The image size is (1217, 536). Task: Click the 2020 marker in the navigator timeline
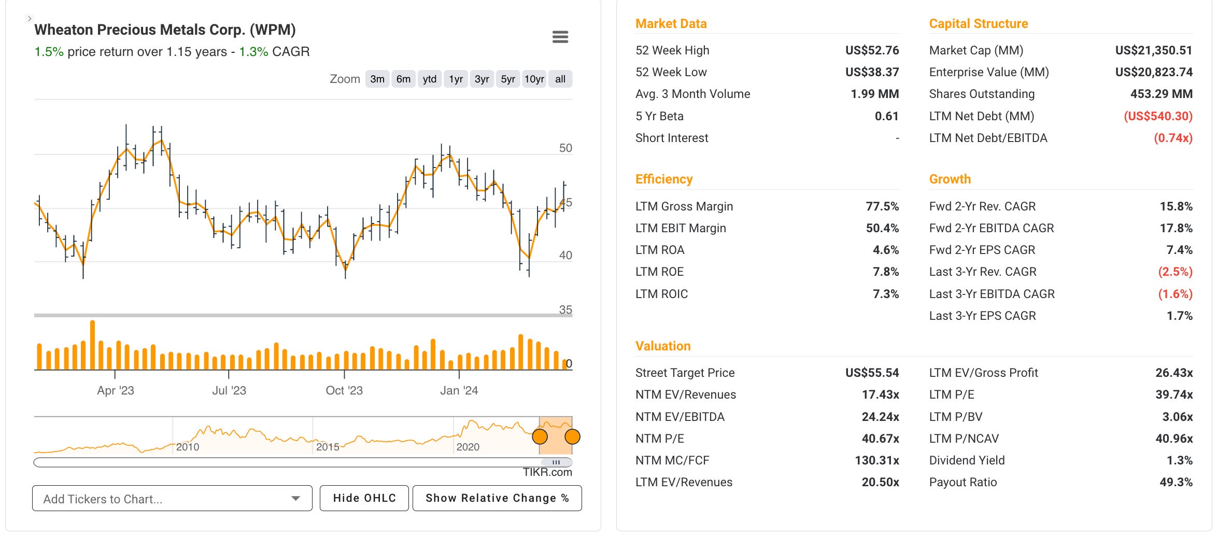(468, 447)
